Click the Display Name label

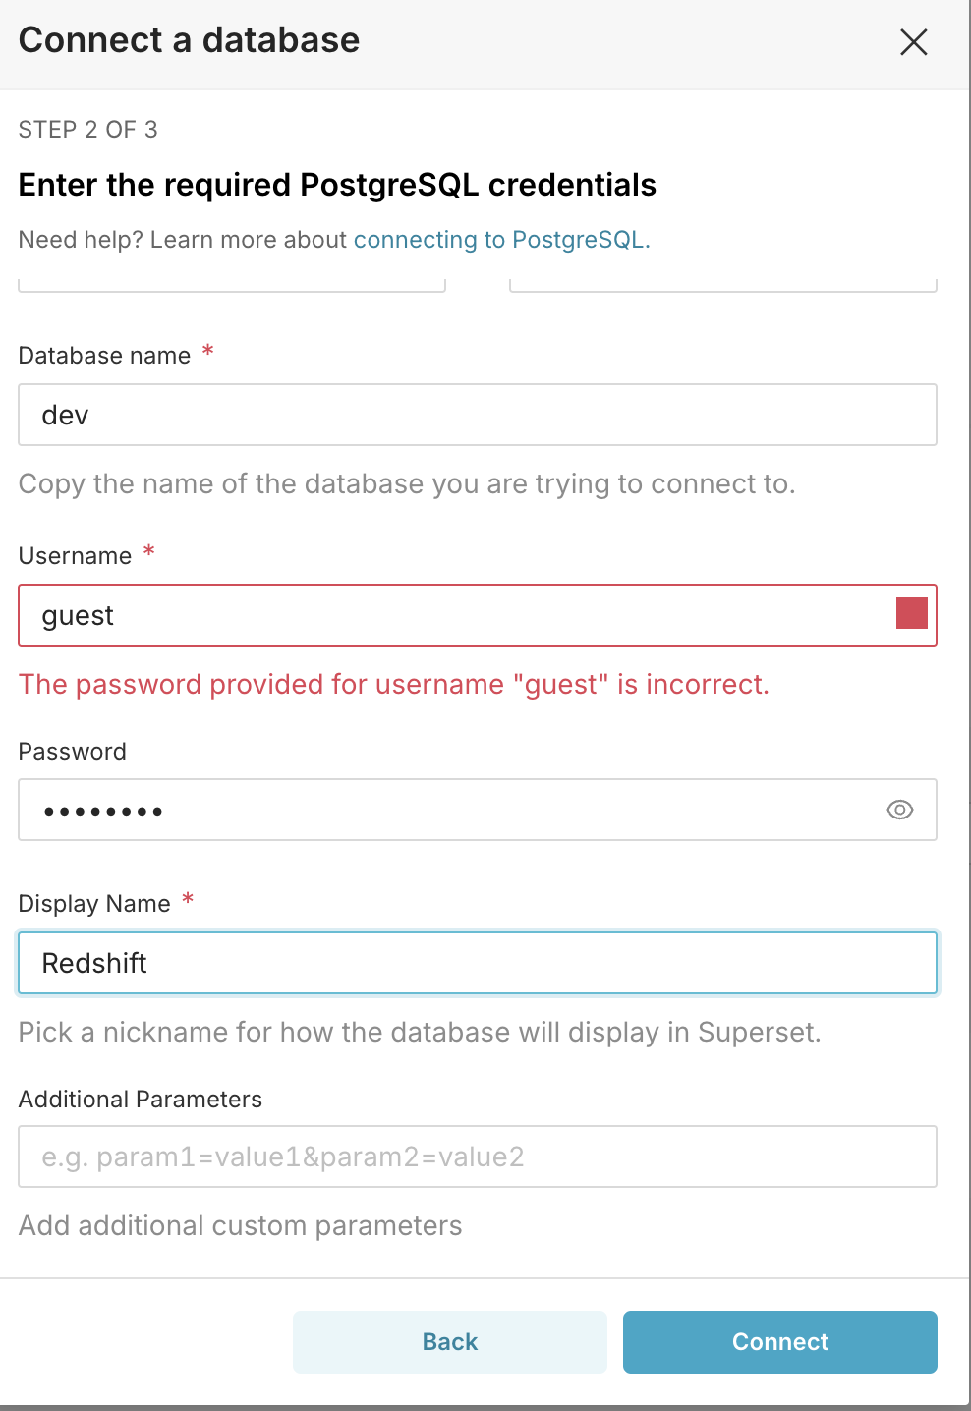[94, 904]
